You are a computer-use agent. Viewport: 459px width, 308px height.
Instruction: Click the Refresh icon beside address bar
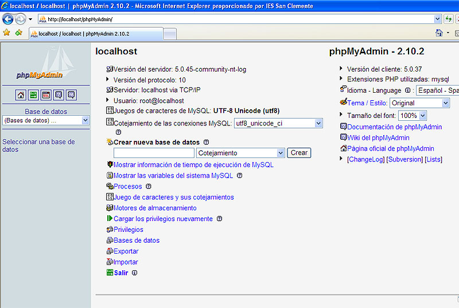pos(449,19)
